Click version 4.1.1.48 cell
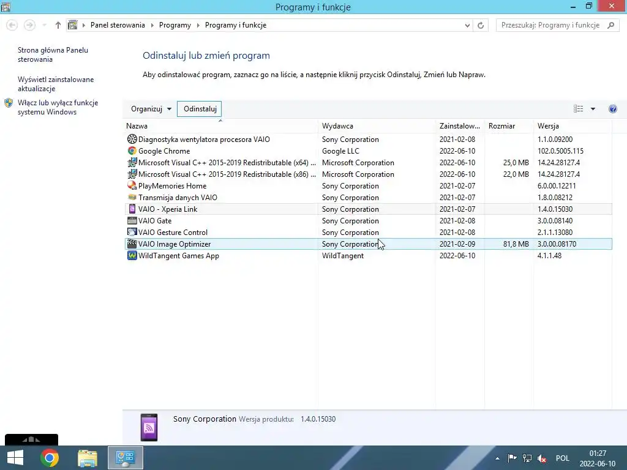This screenshot has height=470, width=627. tap(549, 256)
